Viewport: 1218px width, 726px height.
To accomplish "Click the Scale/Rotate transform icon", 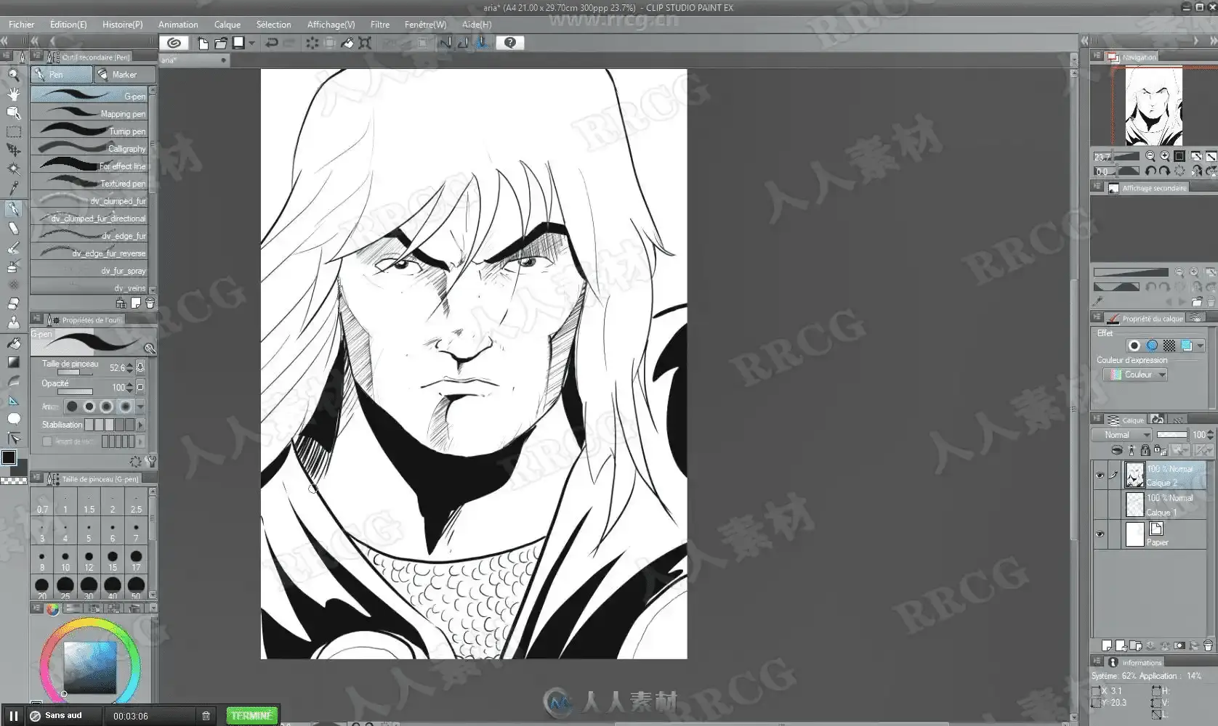I will pyautogui.click(x=365, y=43).
